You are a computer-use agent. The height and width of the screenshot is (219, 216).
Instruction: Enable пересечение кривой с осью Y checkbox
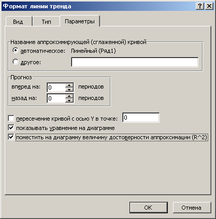pyautogui.click(x=11, y=119)
